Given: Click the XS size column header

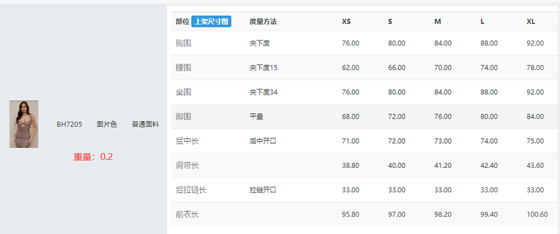Looking at the screenshot, I should pos(347,21).
